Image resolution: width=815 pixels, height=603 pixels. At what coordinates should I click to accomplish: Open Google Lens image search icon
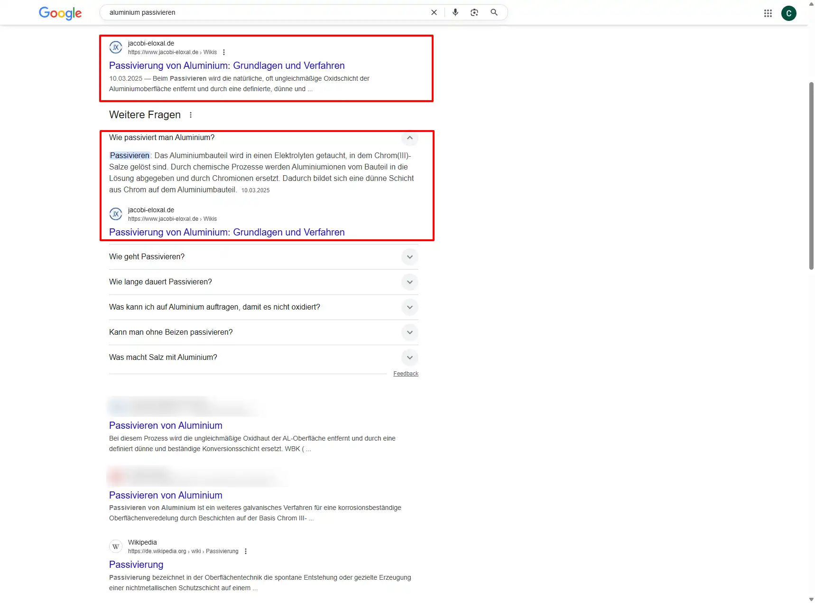(x=474, y=12)
